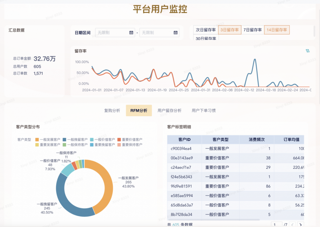The image size is (320, 227).
Task: Click start date 无限制 input field
Action: [x=115, y=33]
